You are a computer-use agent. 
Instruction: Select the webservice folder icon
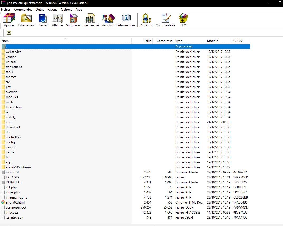pyautogui.click(x=3, y=52)
